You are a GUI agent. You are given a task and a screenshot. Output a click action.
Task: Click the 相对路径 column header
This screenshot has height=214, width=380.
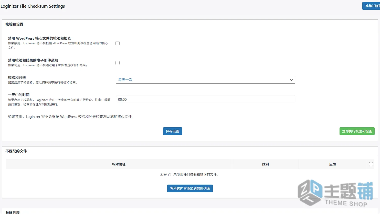coord(119,164)
